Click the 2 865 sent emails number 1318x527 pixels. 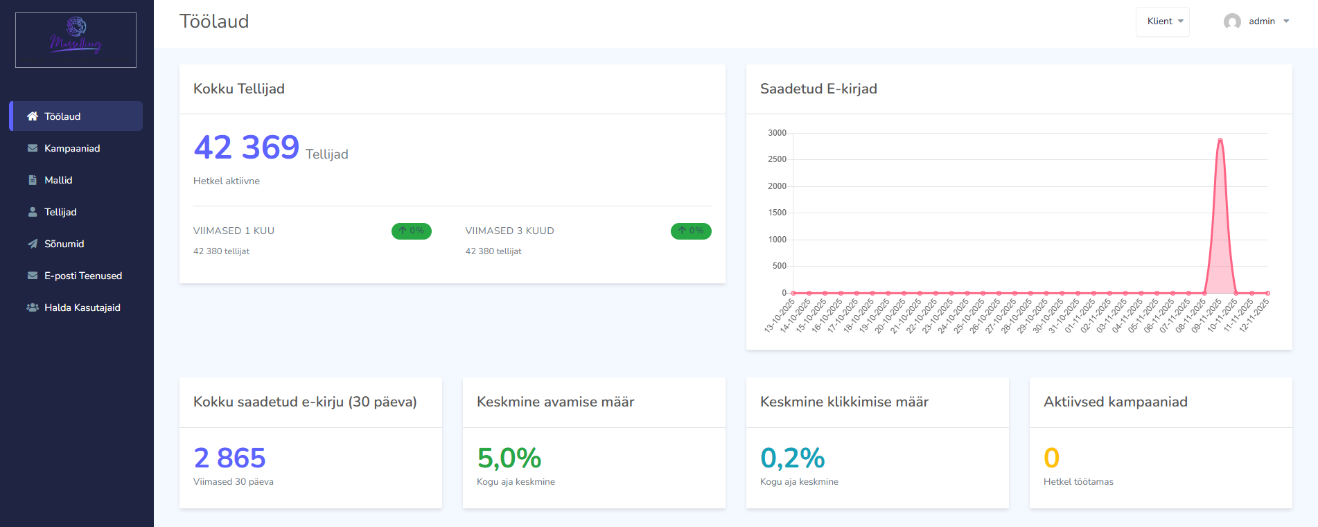click(x=229, y=458)
